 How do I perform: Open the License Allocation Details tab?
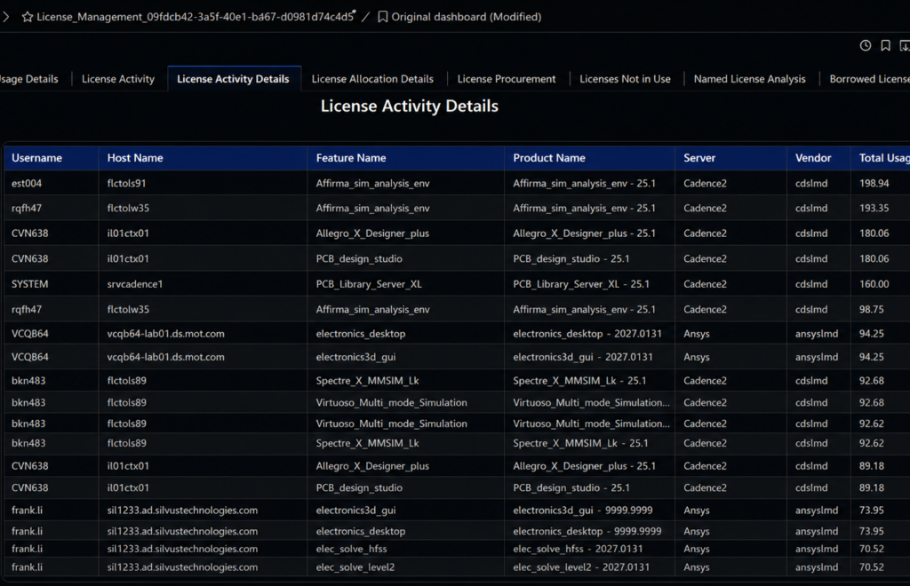click(x=372, y=79)
